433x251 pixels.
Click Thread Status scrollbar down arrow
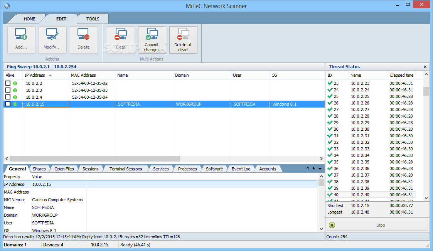(426, 198)
